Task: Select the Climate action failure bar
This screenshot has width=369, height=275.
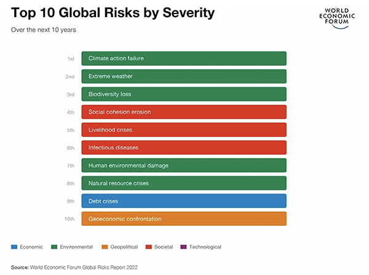Action: (184, 58)
